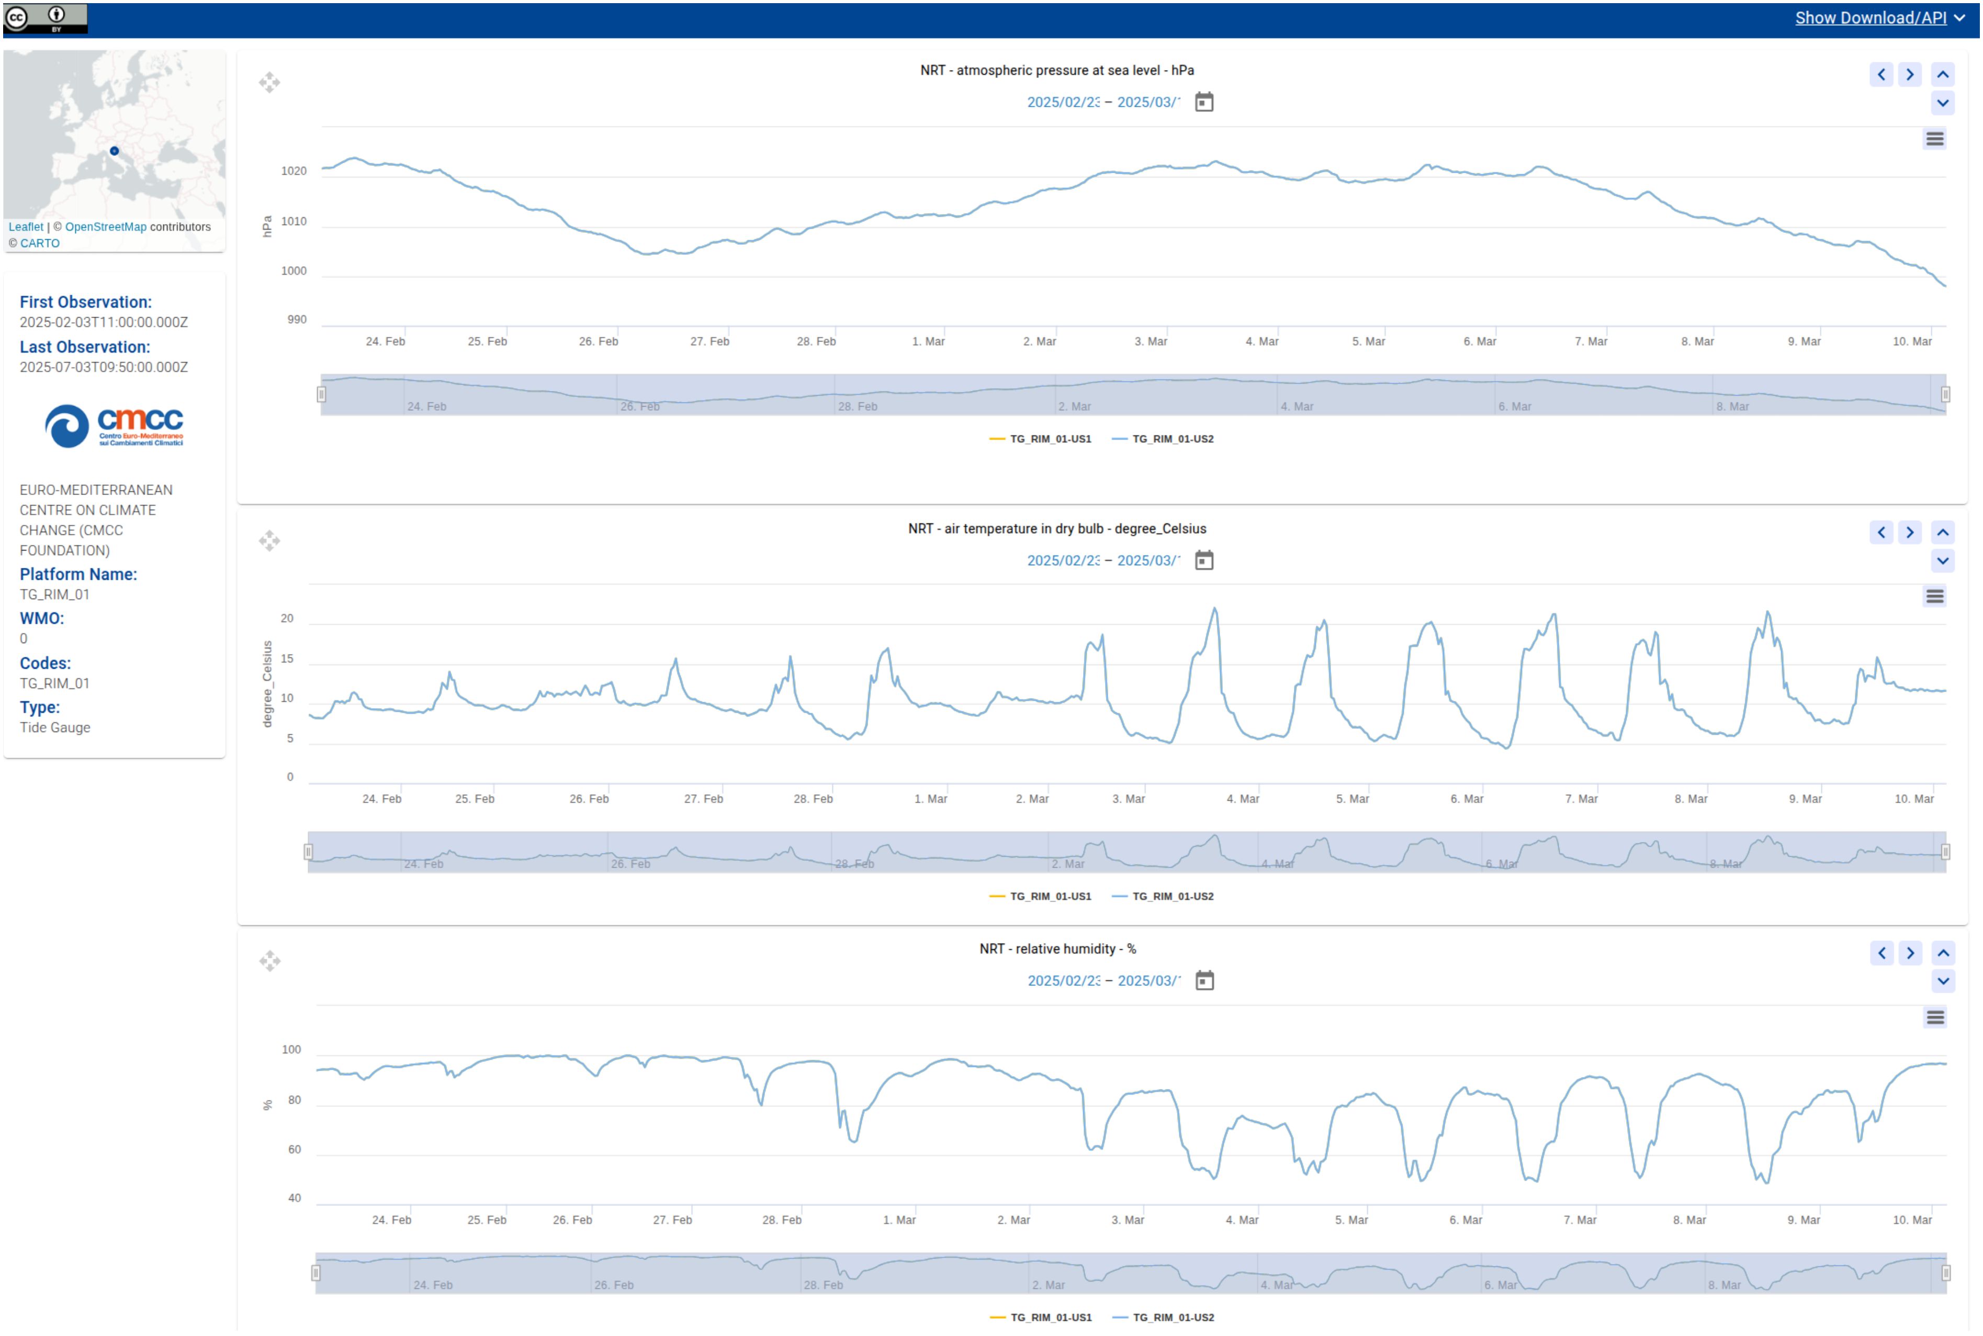Screen dimensions: 1983x1336
Task: Click the Creative Commons BY license badge
Action: coord(45,18)
